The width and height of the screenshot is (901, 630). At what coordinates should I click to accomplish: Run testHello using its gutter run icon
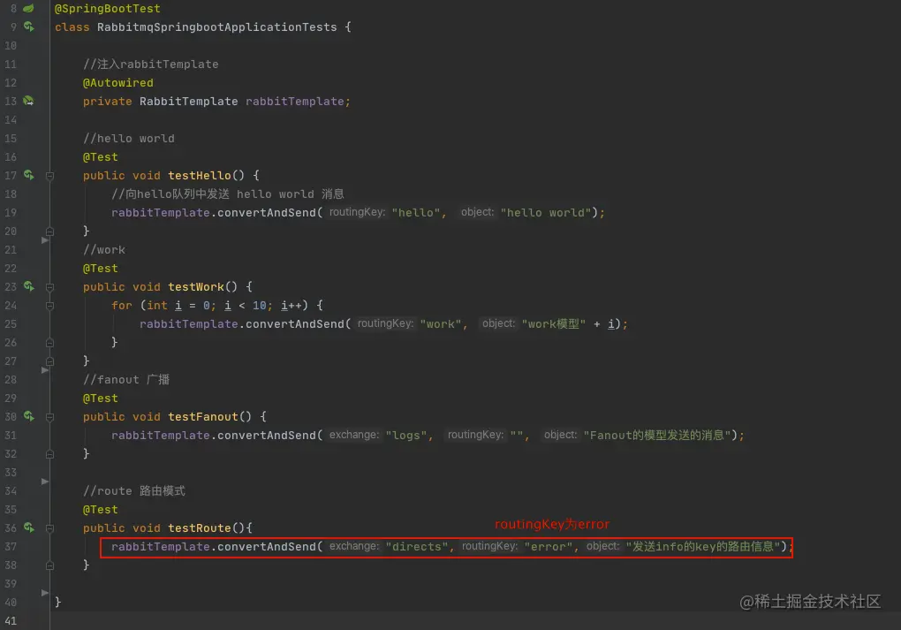[x=28, y=175]
